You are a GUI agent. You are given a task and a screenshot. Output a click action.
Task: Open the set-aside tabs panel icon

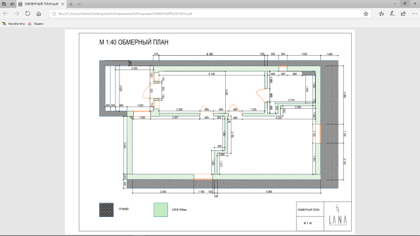click(x=4, y=4)
